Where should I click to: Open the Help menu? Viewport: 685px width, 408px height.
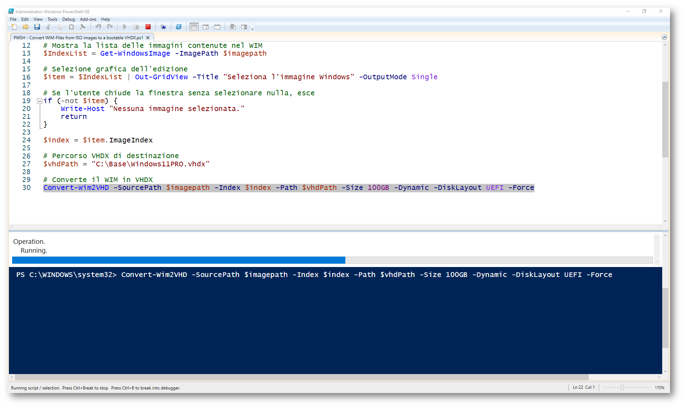click(x=106, y=19)
